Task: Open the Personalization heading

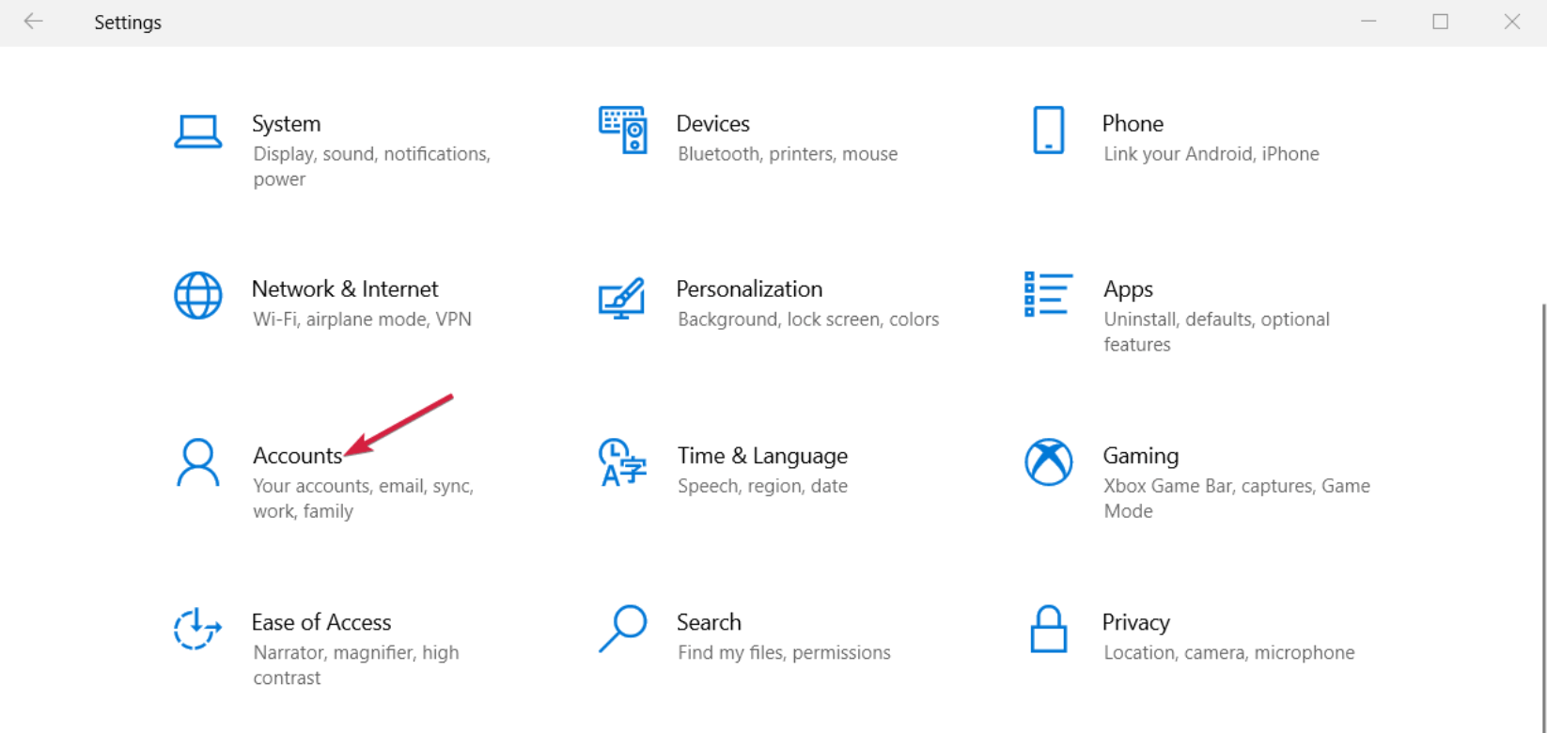Action: click(x=749, y=289)
